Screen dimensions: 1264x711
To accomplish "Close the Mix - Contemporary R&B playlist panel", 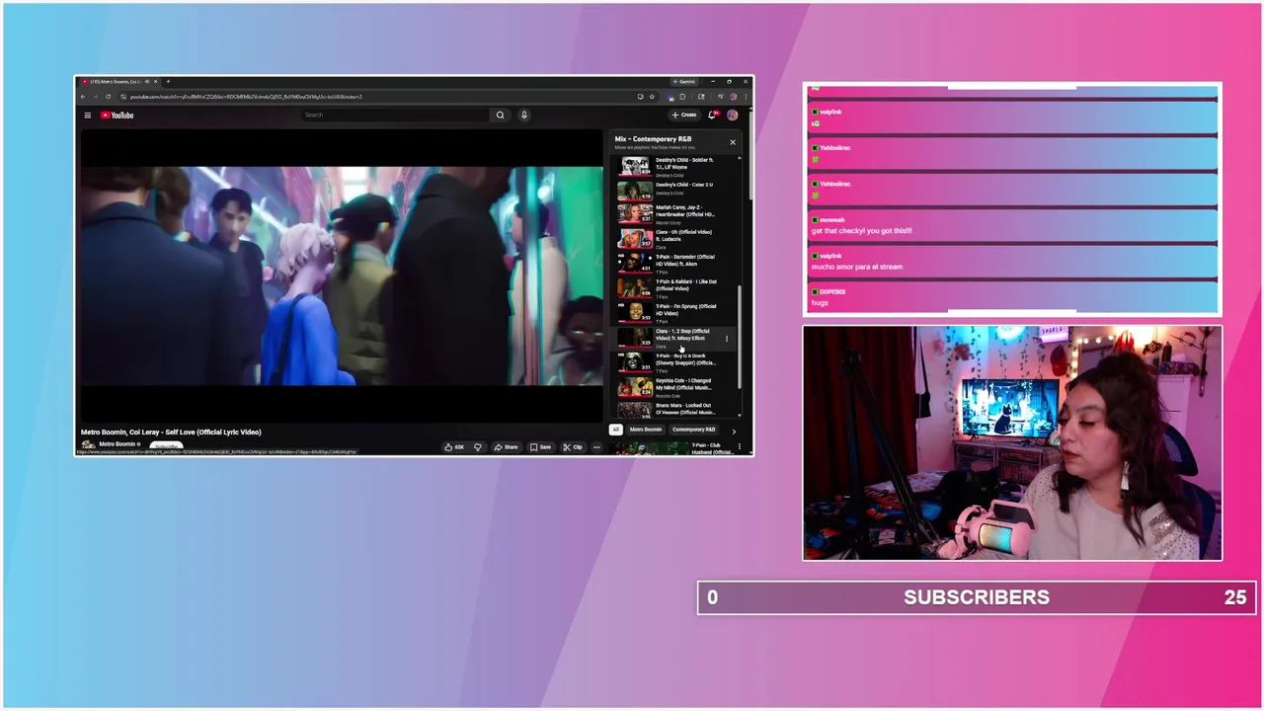I will [733, 142].
